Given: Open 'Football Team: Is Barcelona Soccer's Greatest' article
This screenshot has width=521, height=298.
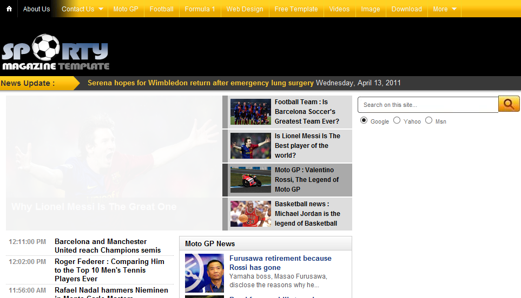Looking at the screenshot, I should 307,112.
